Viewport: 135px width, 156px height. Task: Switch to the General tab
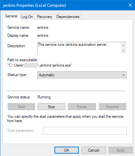point(11,16)
